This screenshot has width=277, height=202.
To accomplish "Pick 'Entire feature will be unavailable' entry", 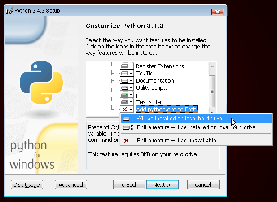I will click(x=176, y=141).
